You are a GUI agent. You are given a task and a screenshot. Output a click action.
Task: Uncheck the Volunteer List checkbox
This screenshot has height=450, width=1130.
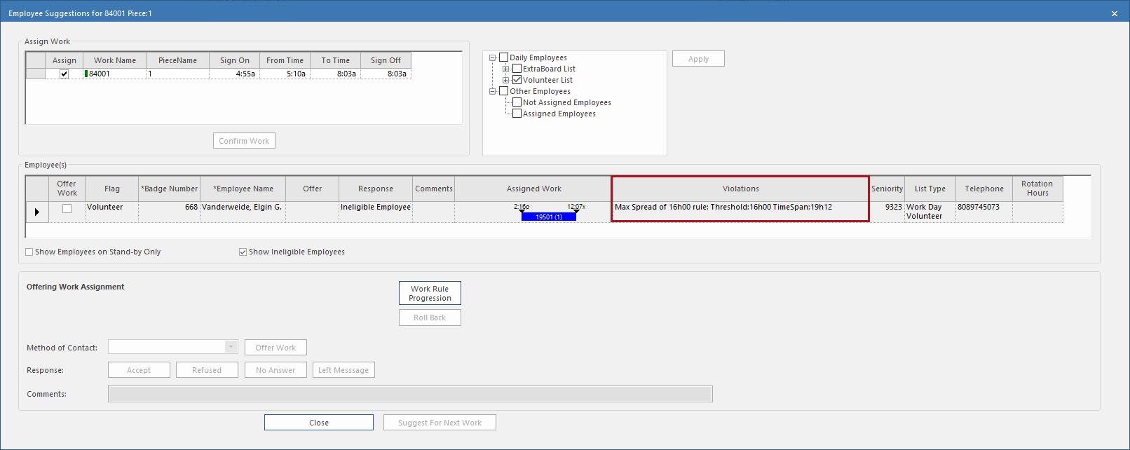517,80
